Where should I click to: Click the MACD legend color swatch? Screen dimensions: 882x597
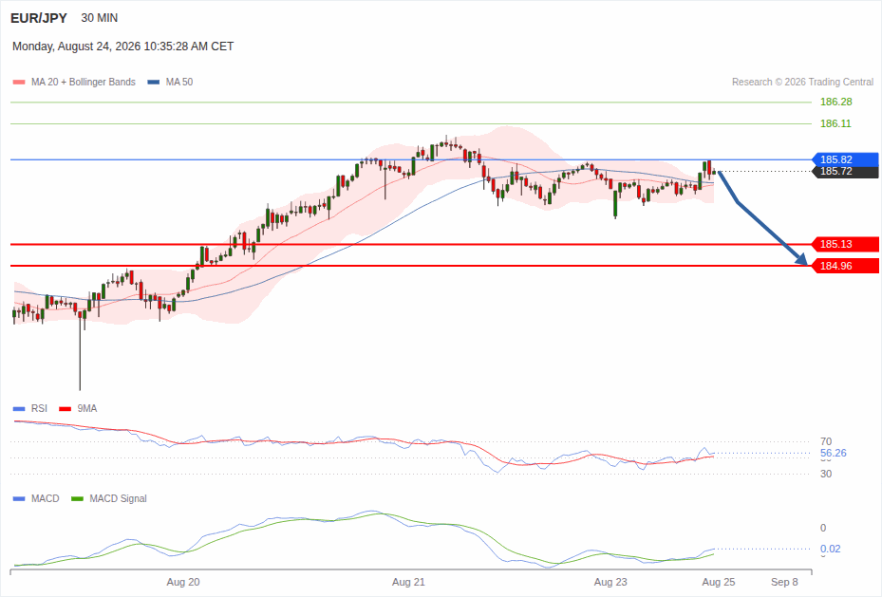pyautogui.click(x=19, y=498)
